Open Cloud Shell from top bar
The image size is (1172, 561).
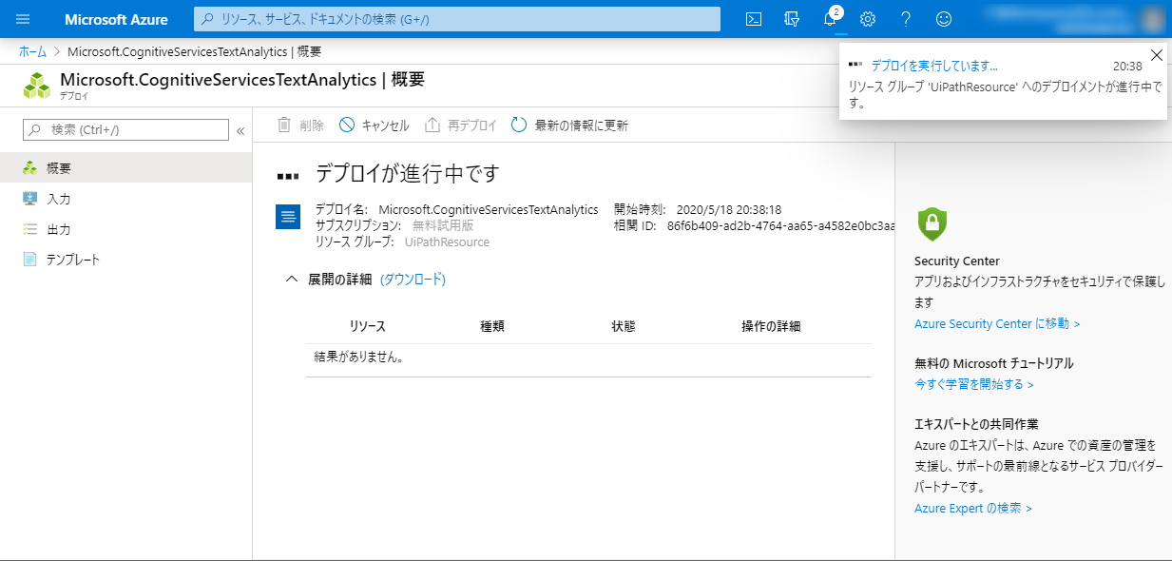click(754, 19)
